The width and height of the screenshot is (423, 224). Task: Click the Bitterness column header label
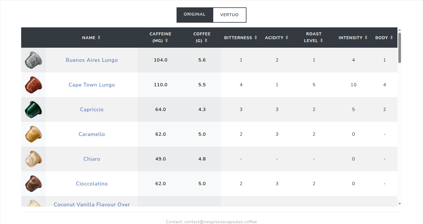coord(238,38)
